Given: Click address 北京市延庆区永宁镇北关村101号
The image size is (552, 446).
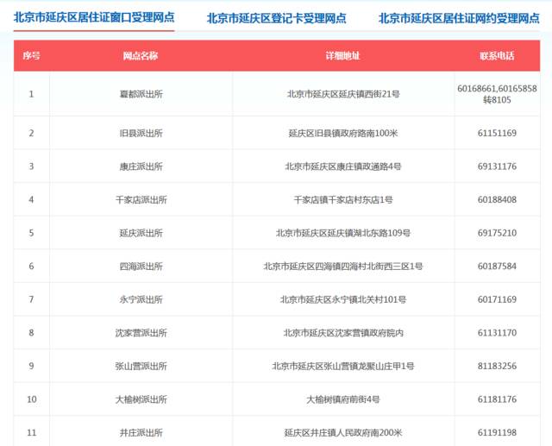Looking at the screenshot, I should (x=343, y=299).
